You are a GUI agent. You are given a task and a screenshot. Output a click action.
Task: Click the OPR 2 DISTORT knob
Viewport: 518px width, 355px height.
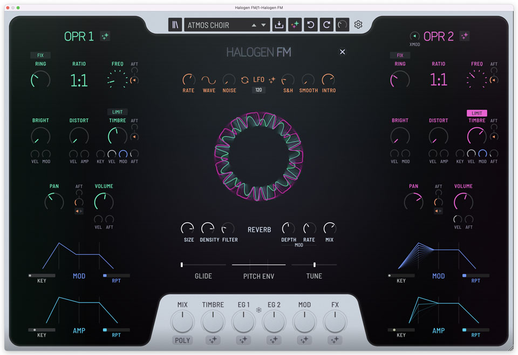438,136
